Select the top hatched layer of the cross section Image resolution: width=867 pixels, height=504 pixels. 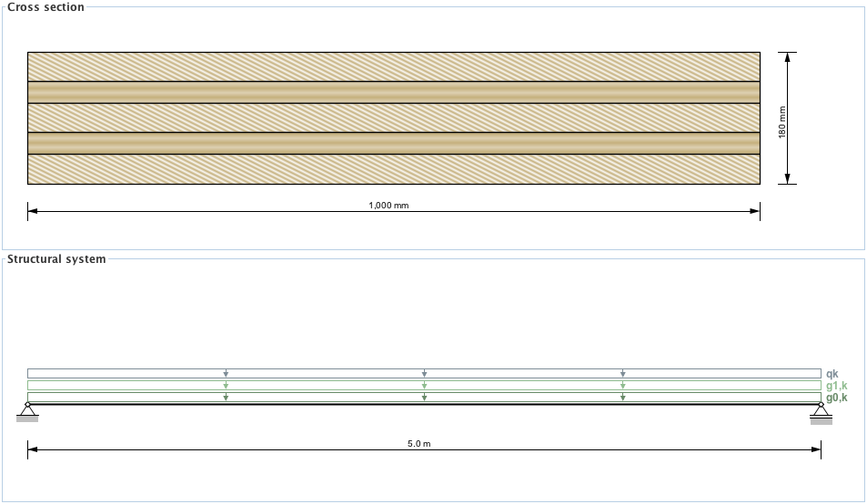393,66
